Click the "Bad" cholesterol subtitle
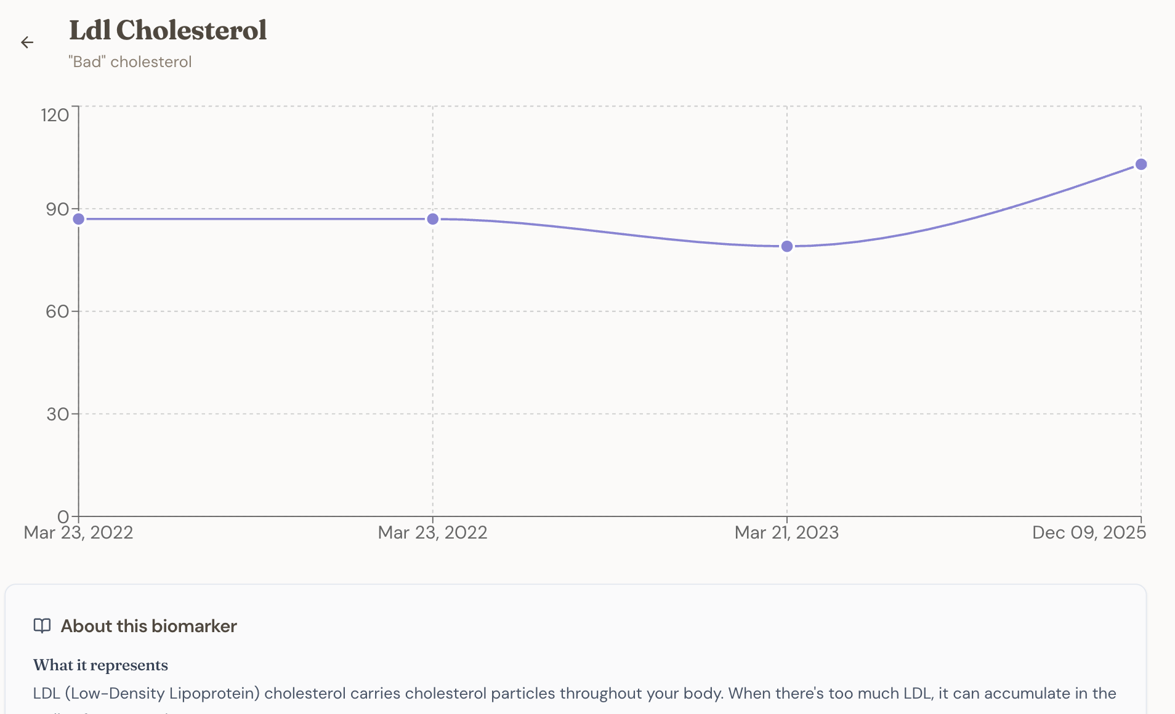Image resolution: width=1175 pixels, height=714 pixels. pos(130,62)
